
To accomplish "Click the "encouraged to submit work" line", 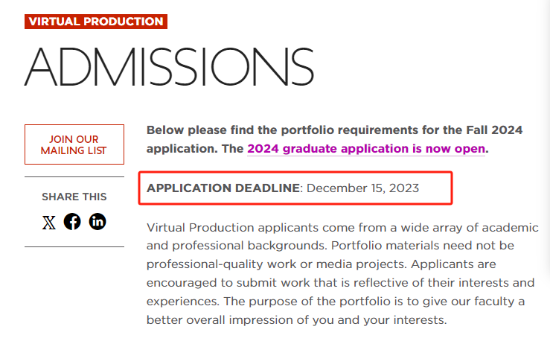I will (x=341, y=283).
